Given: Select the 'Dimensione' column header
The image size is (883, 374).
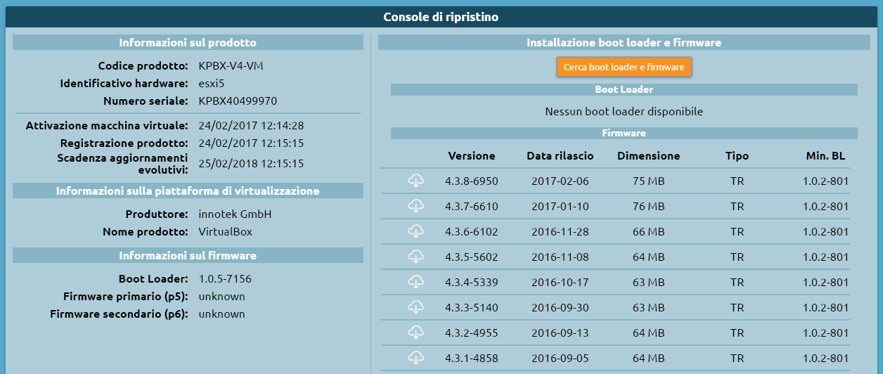Looking at the screenshot, I should coord(648,156).
